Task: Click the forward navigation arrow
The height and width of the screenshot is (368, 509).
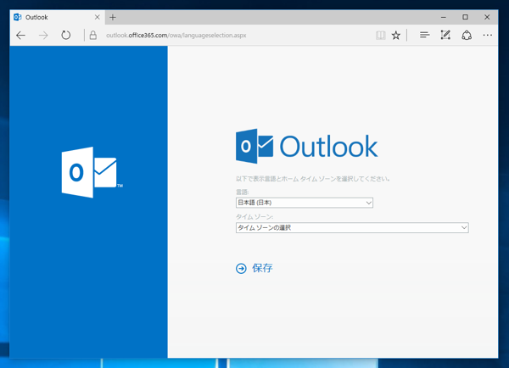Action: point(43,35)
